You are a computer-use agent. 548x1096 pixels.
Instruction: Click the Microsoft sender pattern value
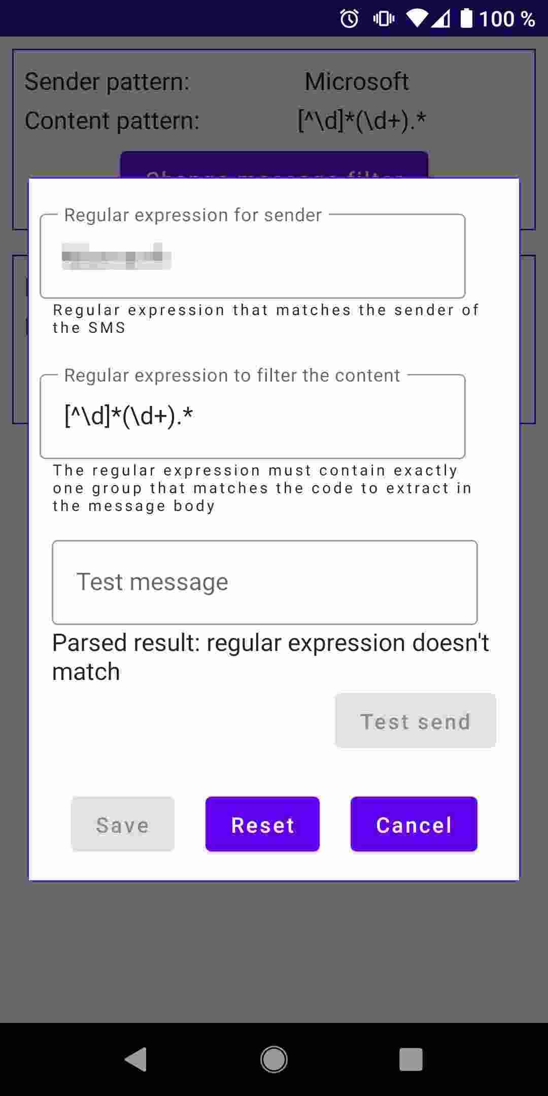coord(357,80)
